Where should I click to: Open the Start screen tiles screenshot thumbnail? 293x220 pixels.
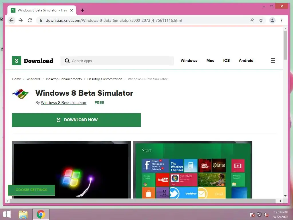tap(193, 170)
